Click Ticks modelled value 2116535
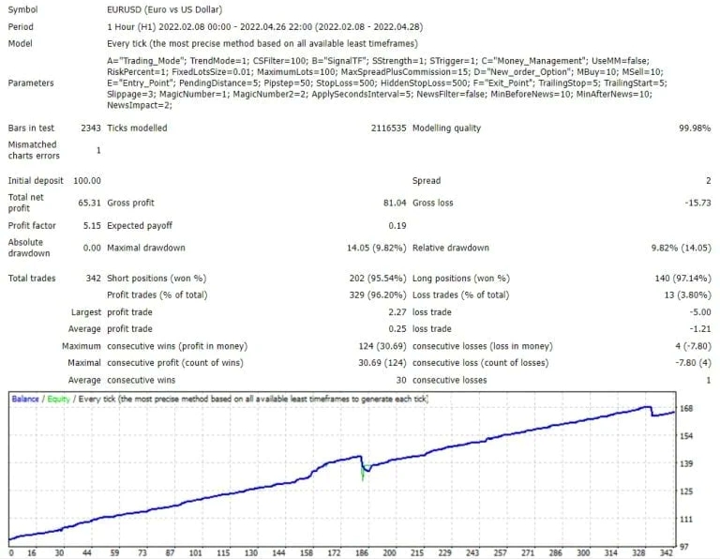720x559 pixels. coord(388,128)
